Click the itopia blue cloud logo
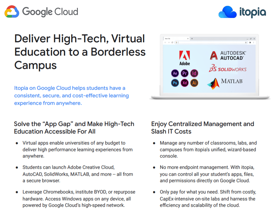This screenshot has width=279, height=218. click(x=227, y=12)
